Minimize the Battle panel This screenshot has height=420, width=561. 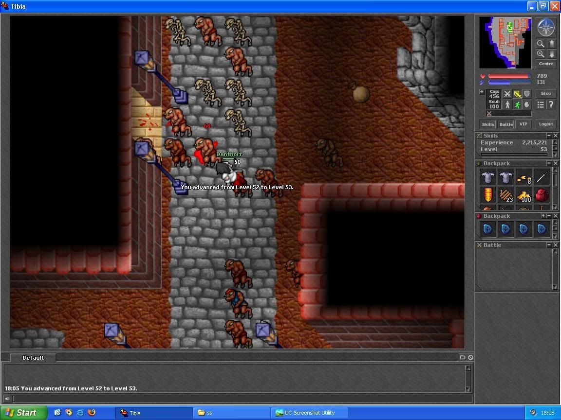point(549,245)
